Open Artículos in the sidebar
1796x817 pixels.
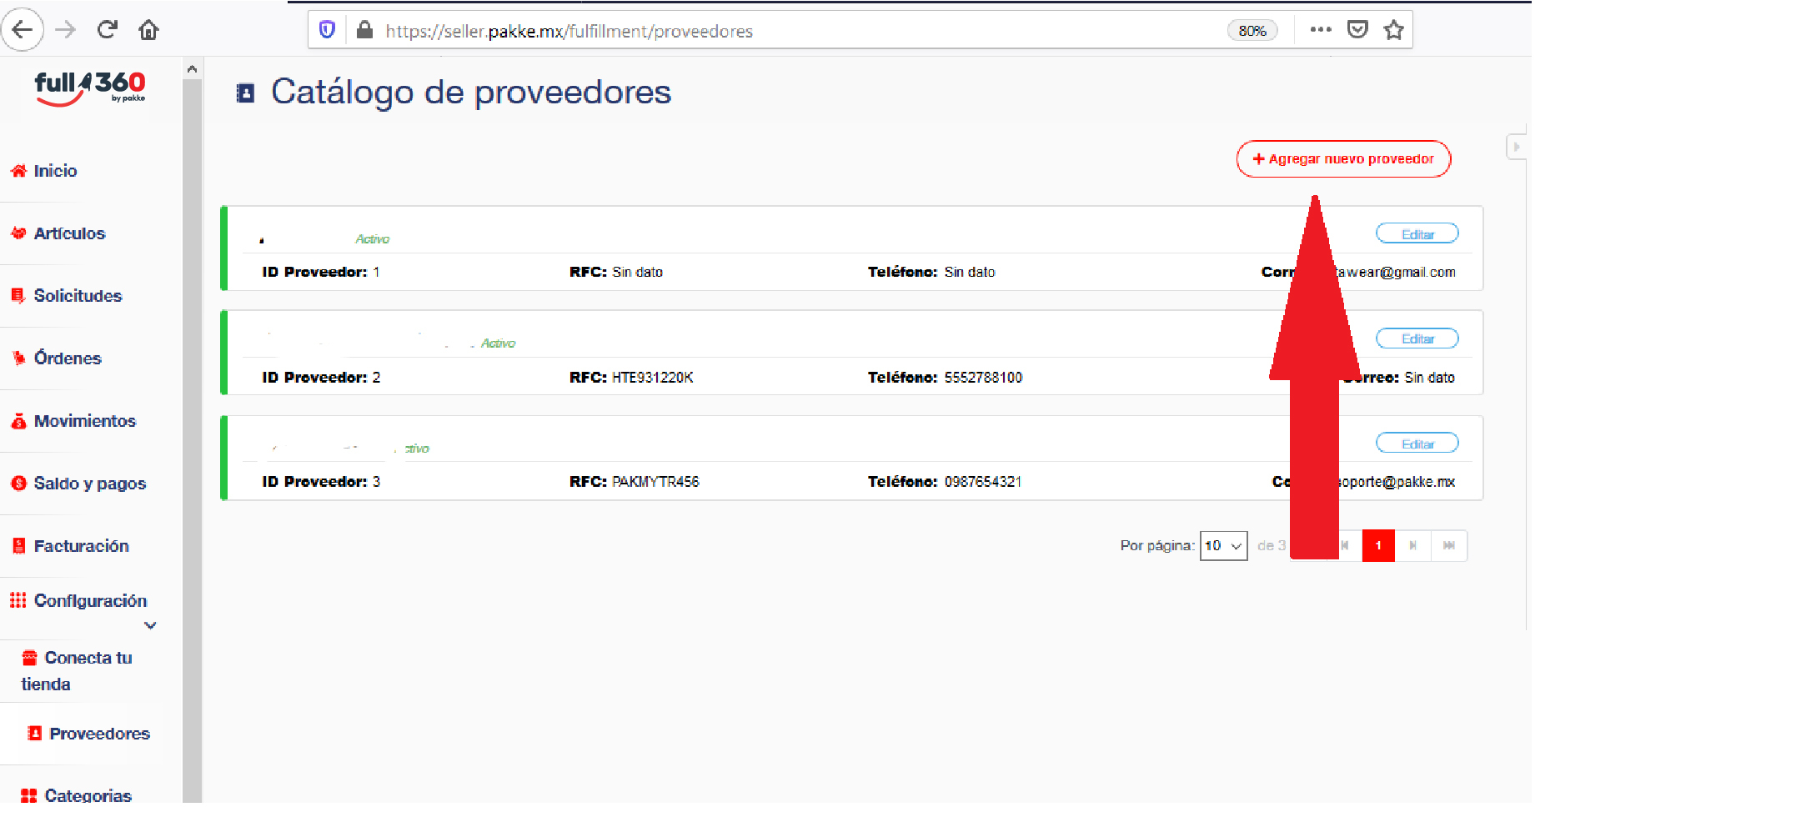pyautogui.click(x=69, y=233)
